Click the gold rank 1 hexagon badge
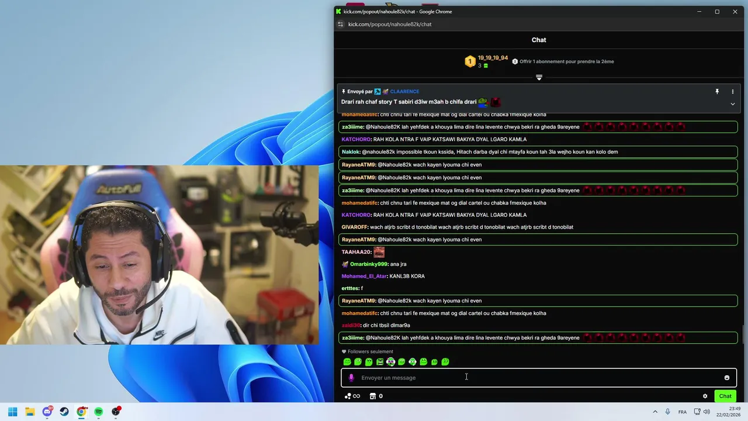The image size is (748, 421). (x=470, y=61)
